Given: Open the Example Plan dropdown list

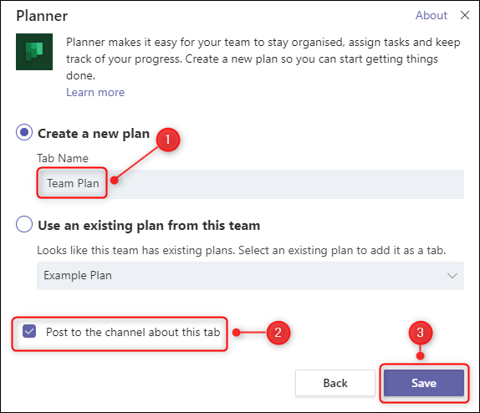Looking at the screenshot, I should 250,276.
